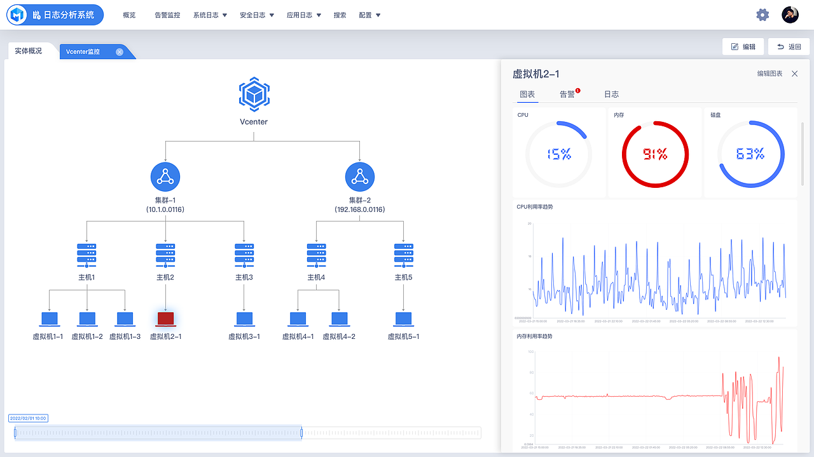Switch to the 告警 tab in the panel
This screenshot has width=814, height=457.
569,94
